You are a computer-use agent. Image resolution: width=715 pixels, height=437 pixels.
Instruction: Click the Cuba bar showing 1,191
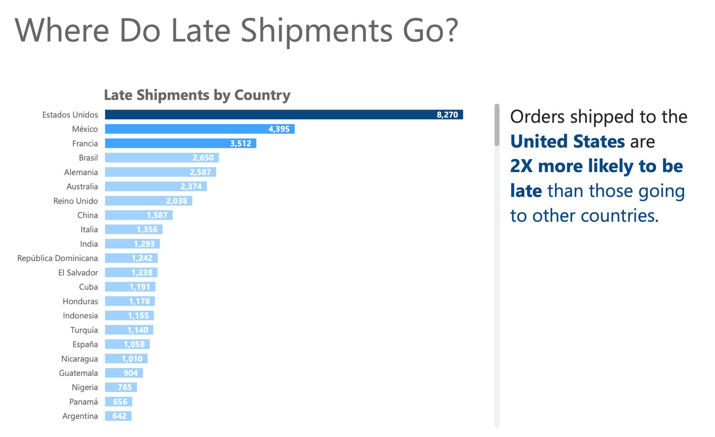[130, 287]
